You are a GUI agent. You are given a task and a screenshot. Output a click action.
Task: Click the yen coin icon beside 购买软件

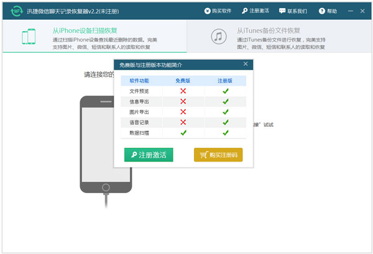click(208, 11)
